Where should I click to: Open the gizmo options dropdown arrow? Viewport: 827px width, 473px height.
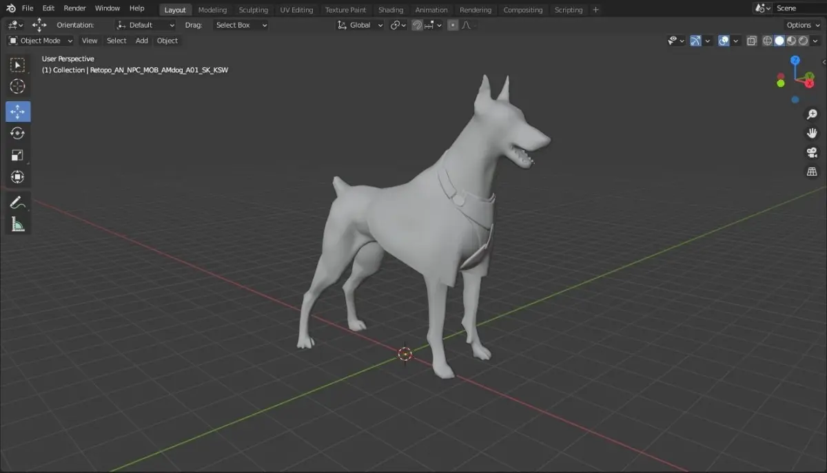[x=708, y=41]
